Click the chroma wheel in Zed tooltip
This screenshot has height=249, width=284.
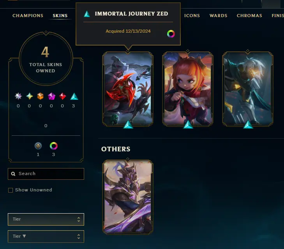171,34
